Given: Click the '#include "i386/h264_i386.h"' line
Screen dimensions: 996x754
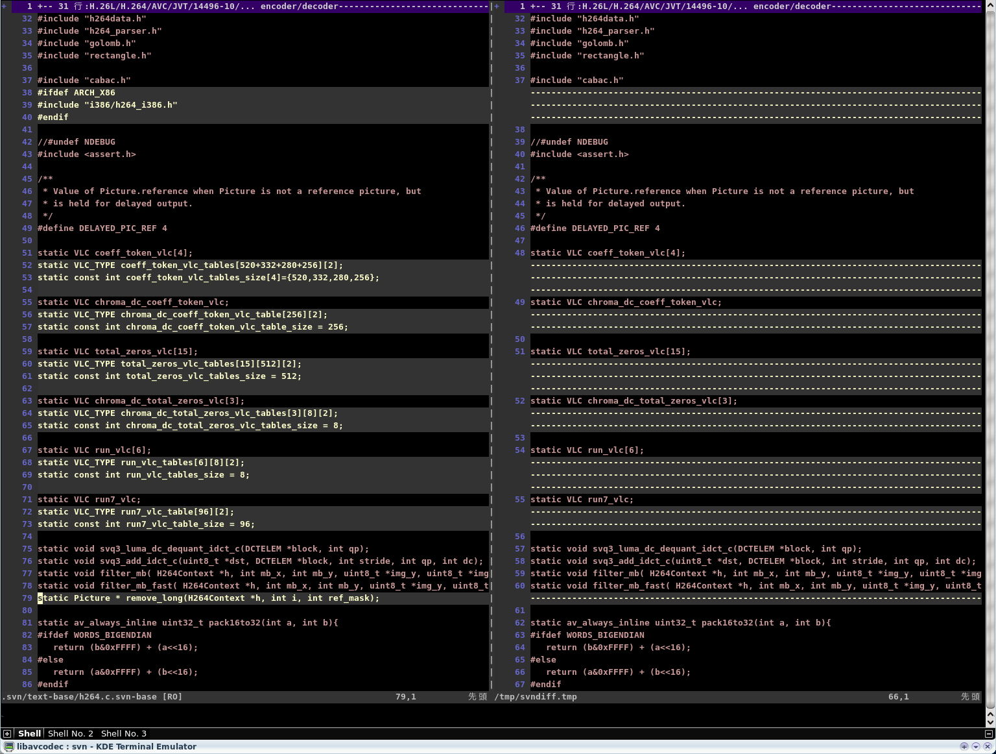Looking at the screenshot, I should (108, 105).
